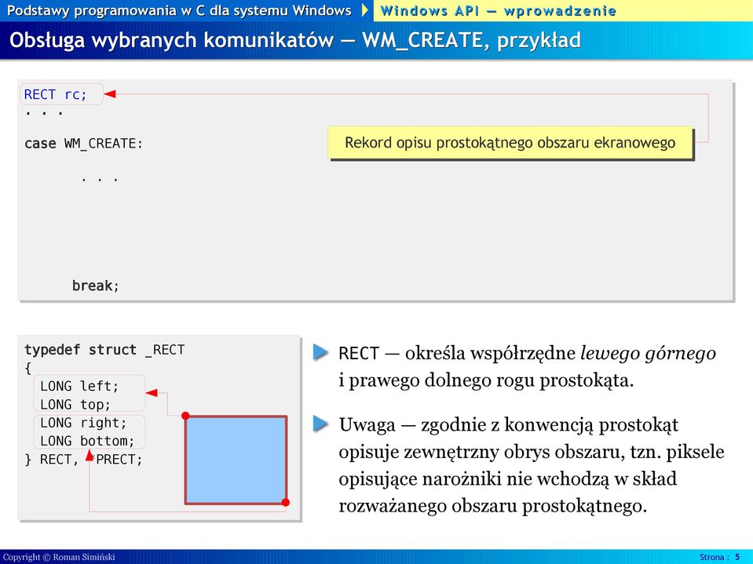Click the bottom-right red corner dot of the rectangle
The image size is (753, 564).
(x=285, y=502)
